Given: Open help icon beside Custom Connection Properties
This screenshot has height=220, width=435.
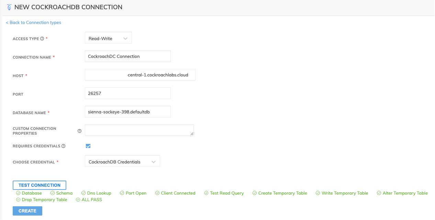Looking at the screenshot, I should (80, 131).
